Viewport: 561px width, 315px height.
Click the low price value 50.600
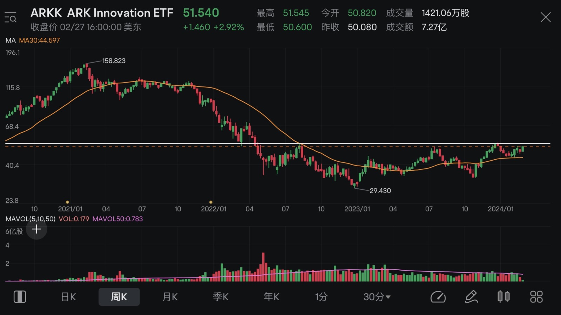point(297,27)
